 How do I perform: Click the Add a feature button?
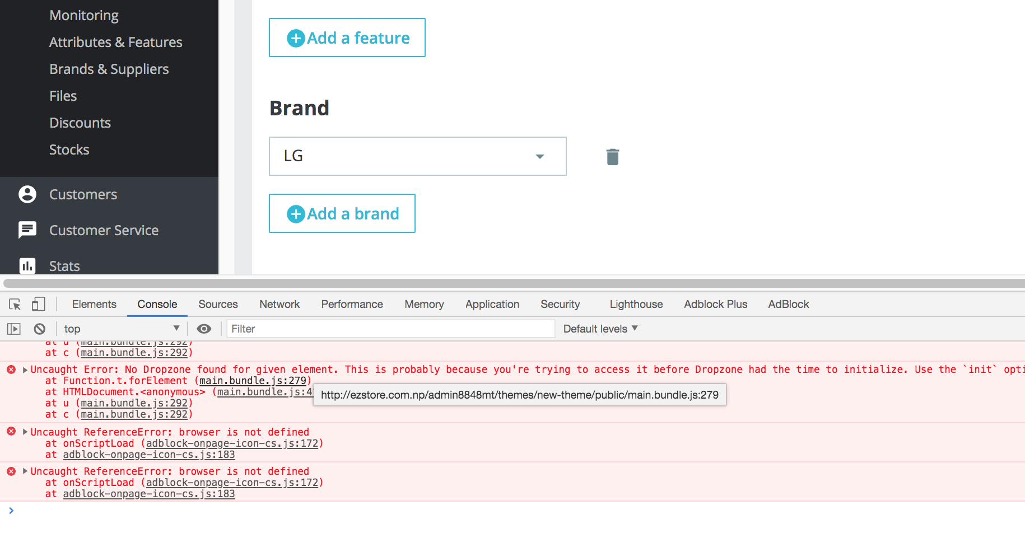coord(347,38)
